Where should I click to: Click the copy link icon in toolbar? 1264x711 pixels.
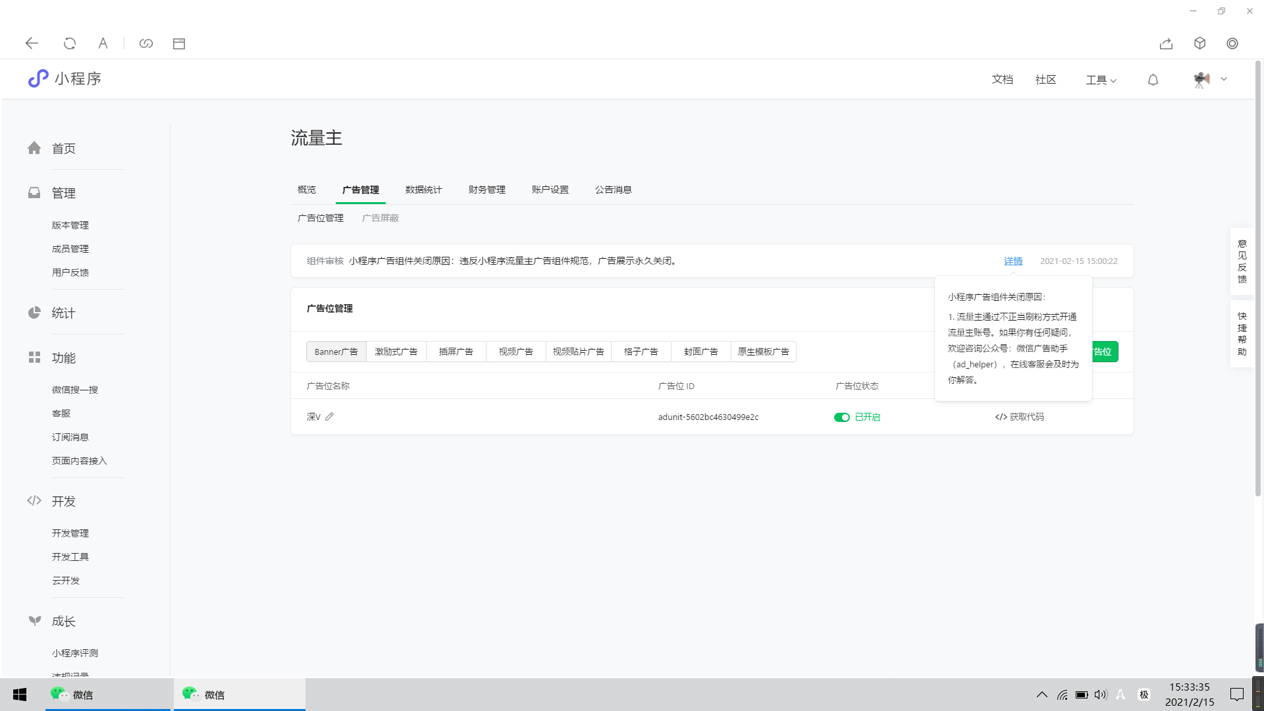[x=146, y=43]
